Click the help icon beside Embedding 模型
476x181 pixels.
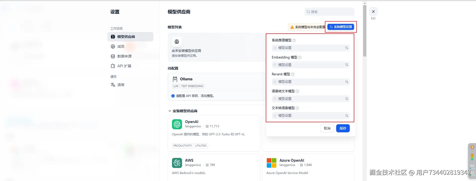[300, 57]
